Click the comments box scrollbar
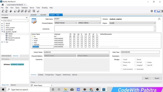The height and width of the screenshot is (92, 163). point(154,29)
